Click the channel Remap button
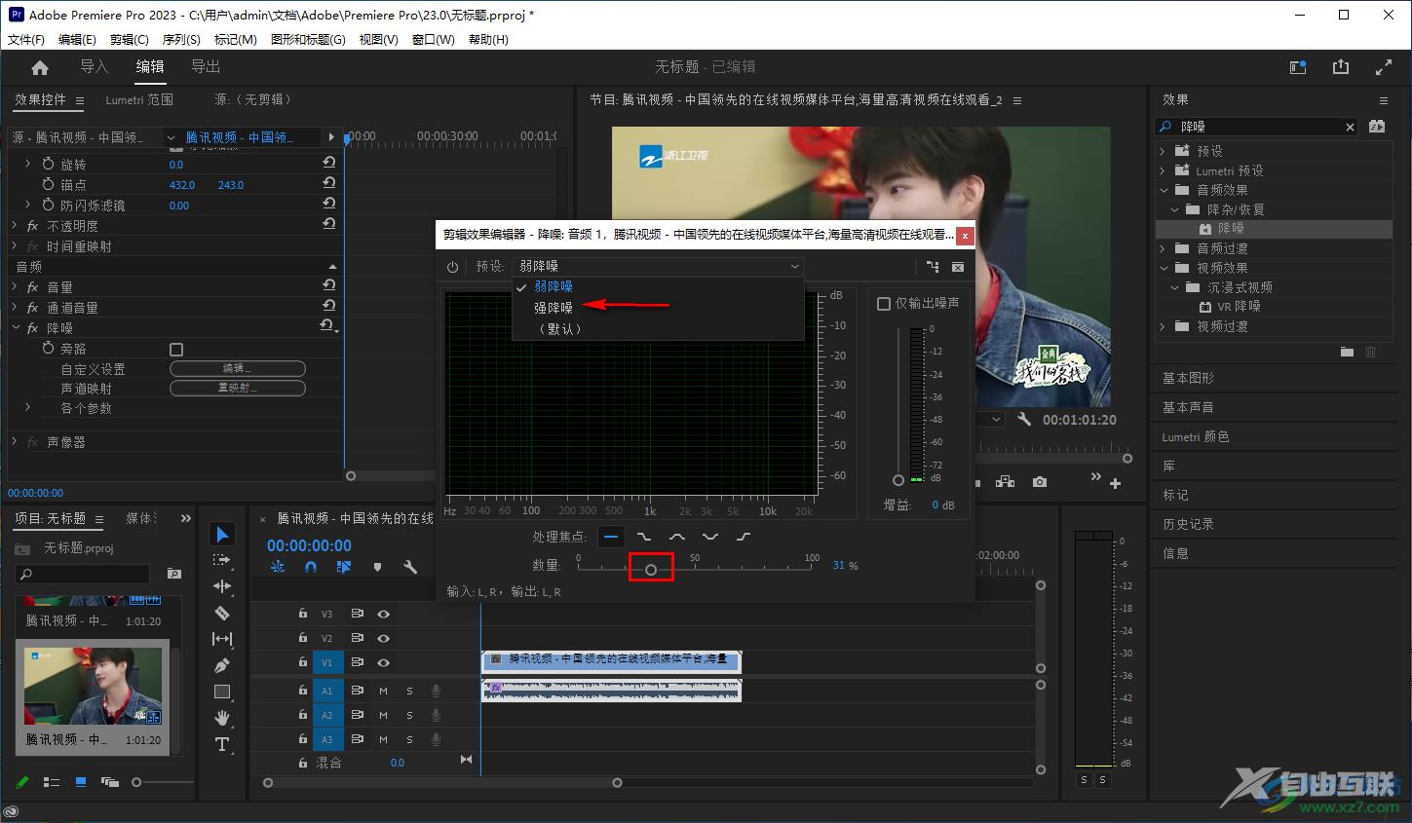The image size is (1412, 823). [238, 388]
